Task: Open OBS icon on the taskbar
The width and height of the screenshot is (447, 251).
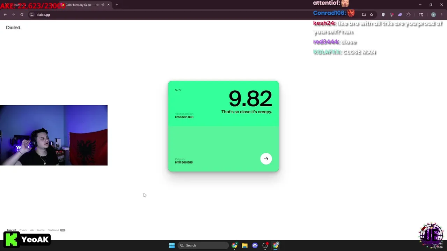Action: (x=265, y=245)
